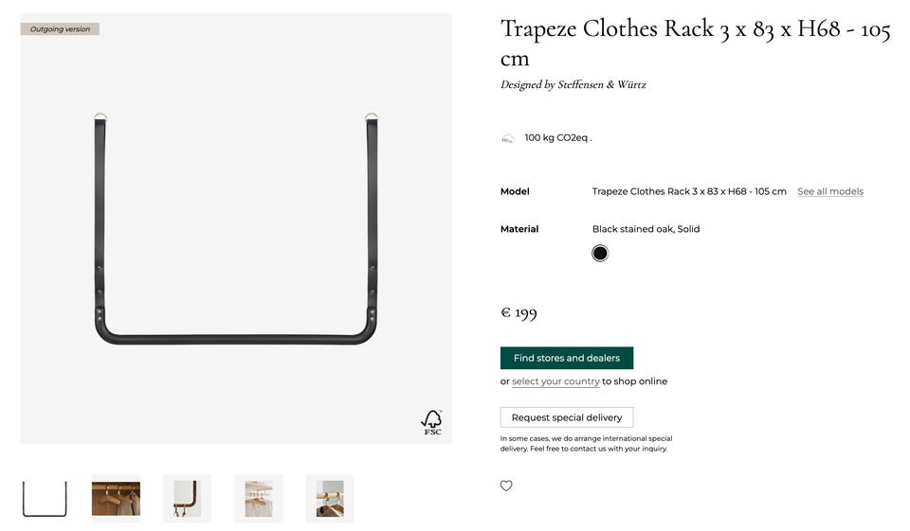Show third thumbnail with brown rack corner closeup

(187, 499)
